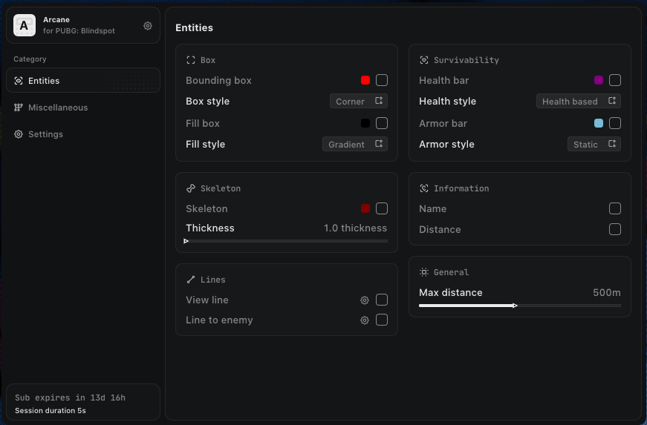Open the gear icon beside Arcane profile

pyautogui.click(x=148, y=26)
